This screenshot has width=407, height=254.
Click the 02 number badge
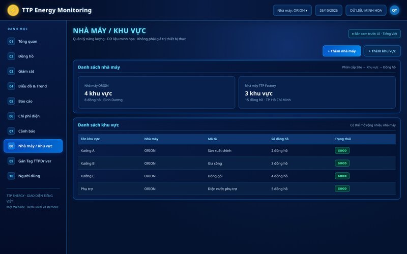11,56
